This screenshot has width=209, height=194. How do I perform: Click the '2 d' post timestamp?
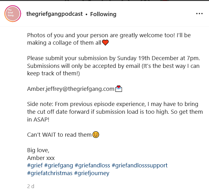point(30,187)
